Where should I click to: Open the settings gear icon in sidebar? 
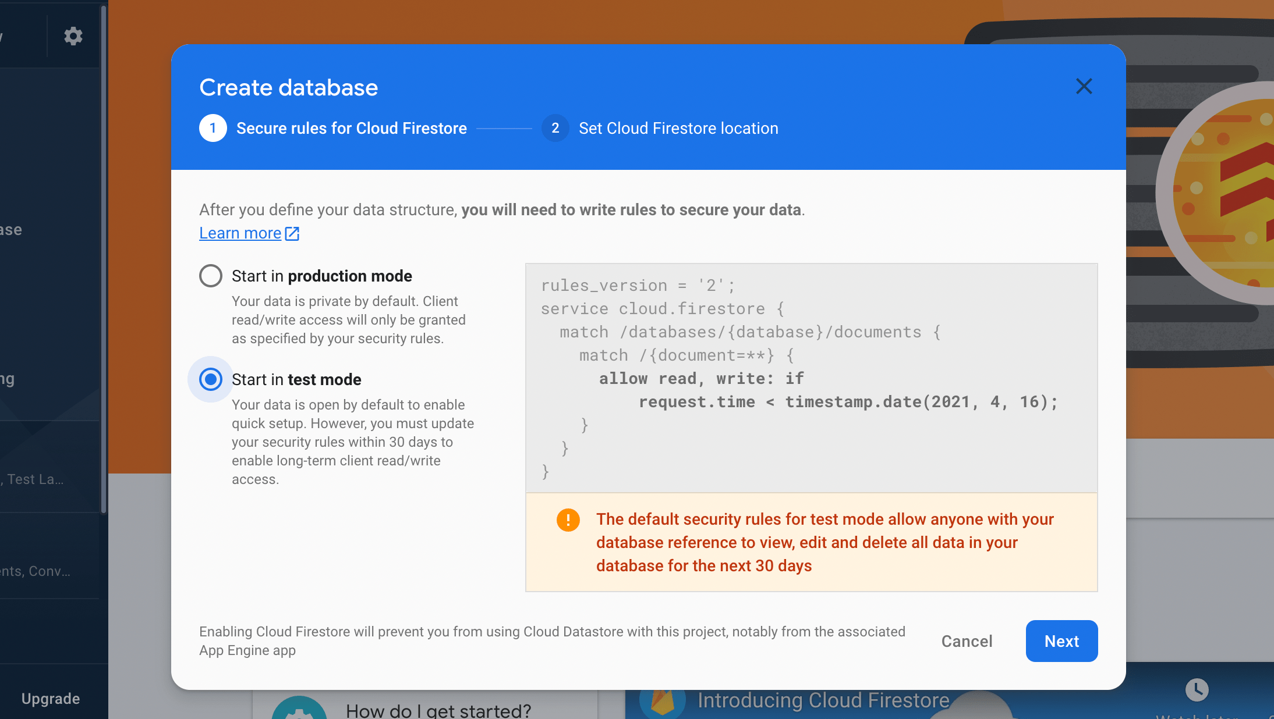pyautogui.click(x=73, y=36)
